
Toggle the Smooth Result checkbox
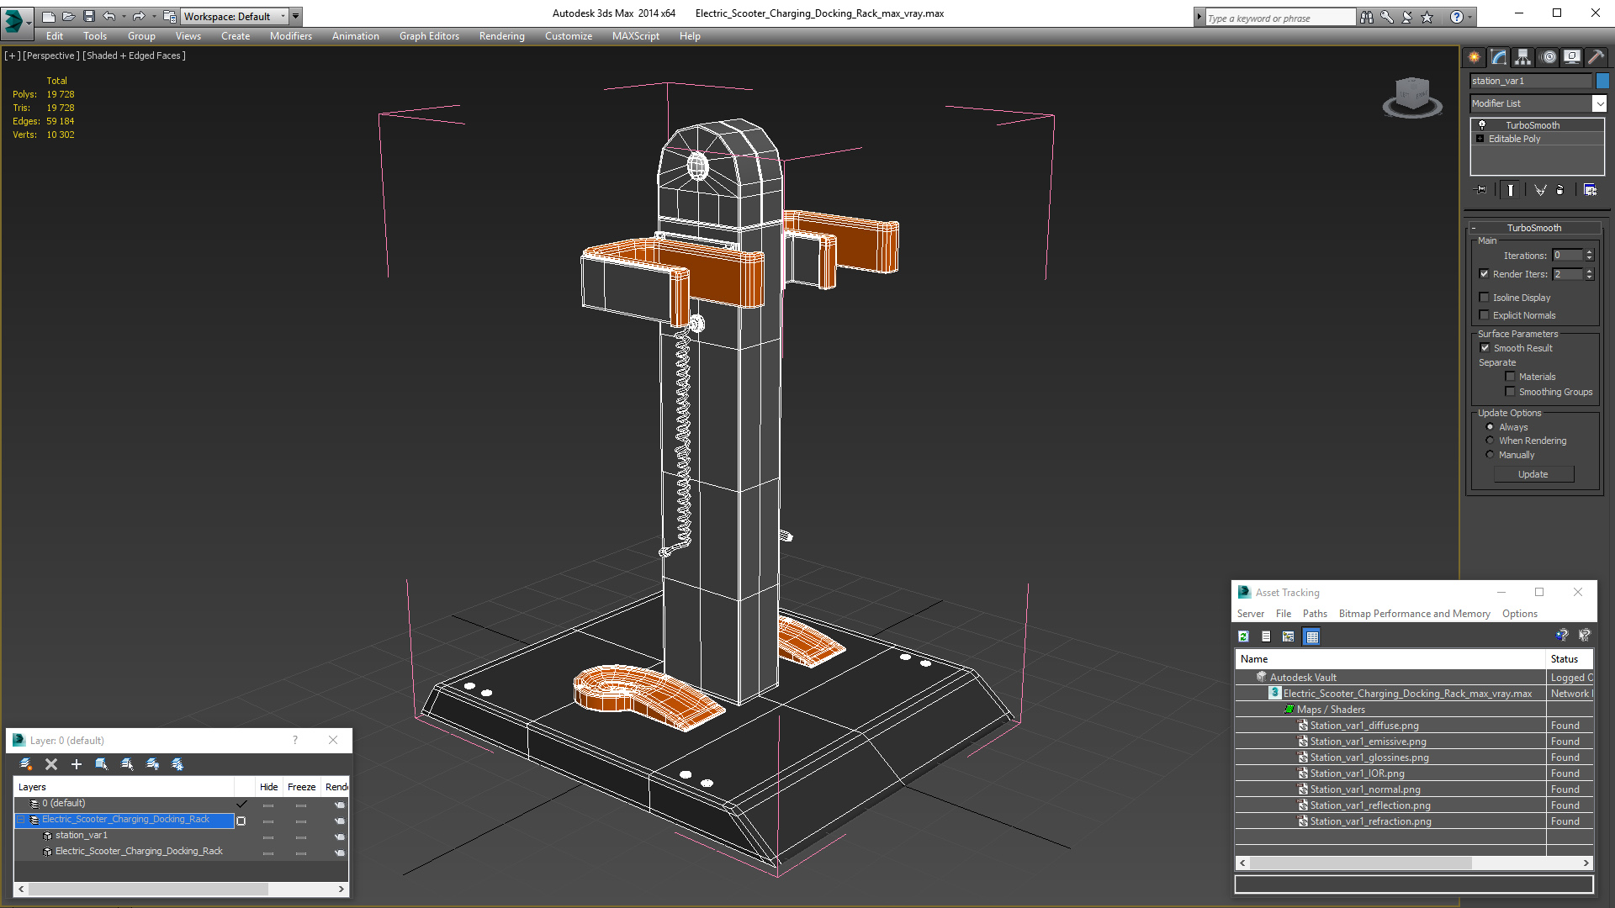(x=1485, y=348)
